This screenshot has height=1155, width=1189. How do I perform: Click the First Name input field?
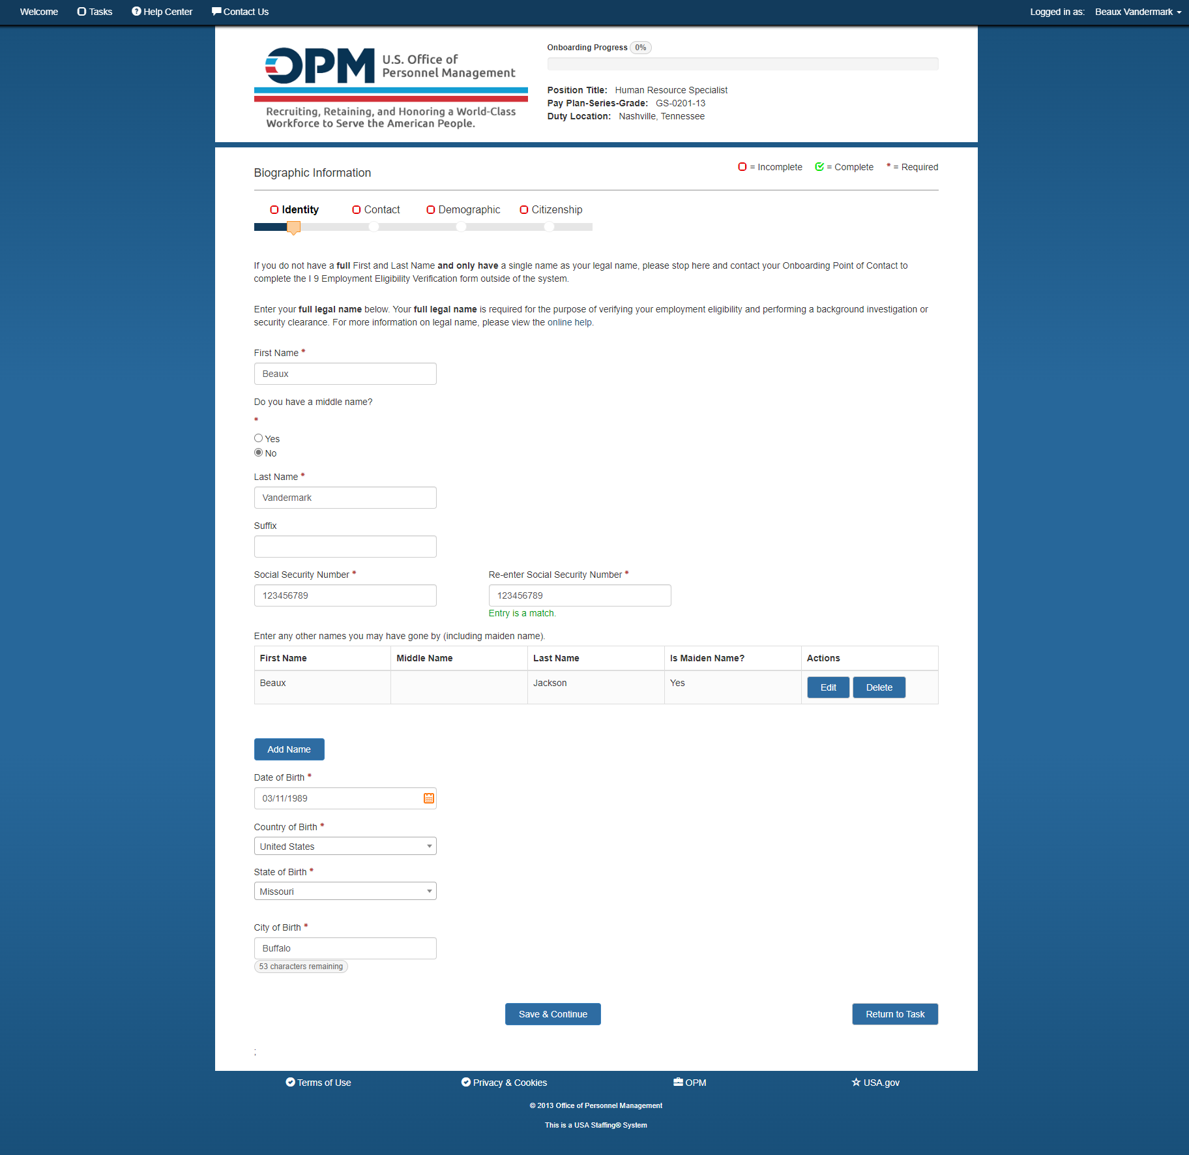pos(345,374)
